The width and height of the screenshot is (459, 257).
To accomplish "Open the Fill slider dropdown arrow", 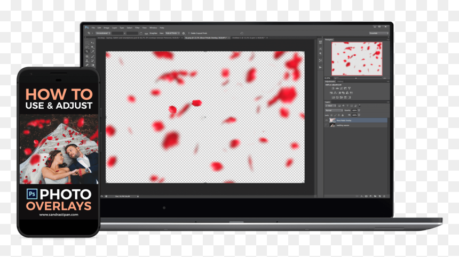I will pyautogui.click(x=359, y=115).
